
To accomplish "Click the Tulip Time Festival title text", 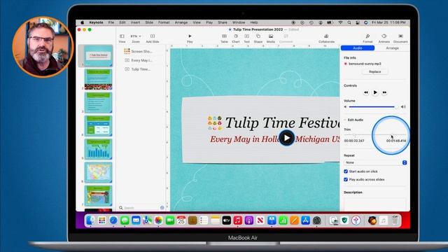I will coord(282,123).
